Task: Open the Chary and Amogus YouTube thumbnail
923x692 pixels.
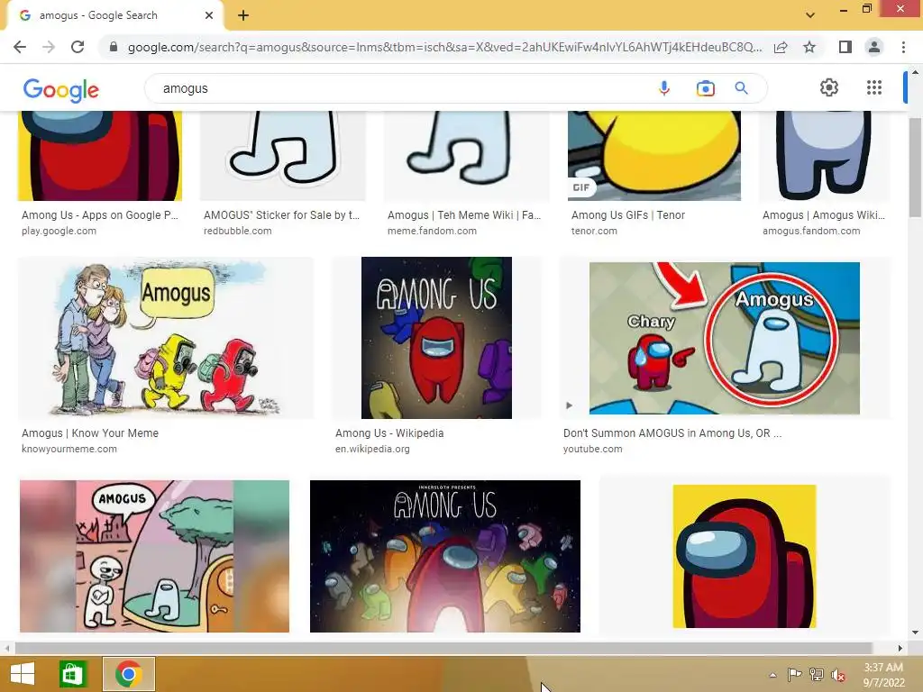Action: (x=725, y=339)
